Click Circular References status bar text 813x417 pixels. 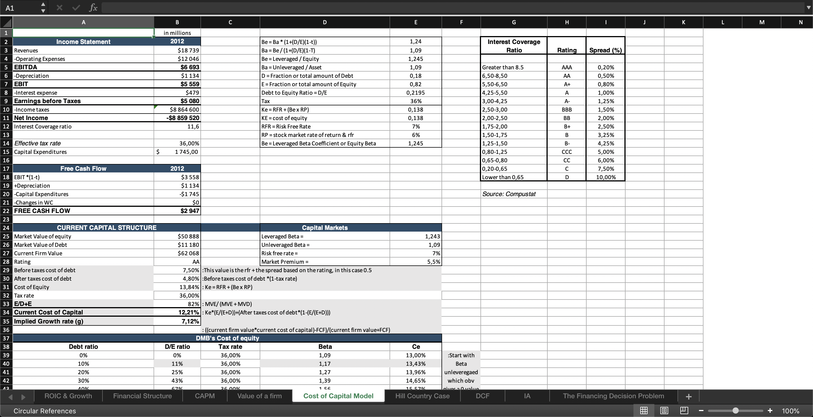45,411
